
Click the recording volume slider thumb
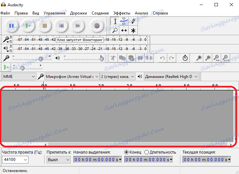pos(41,59)
